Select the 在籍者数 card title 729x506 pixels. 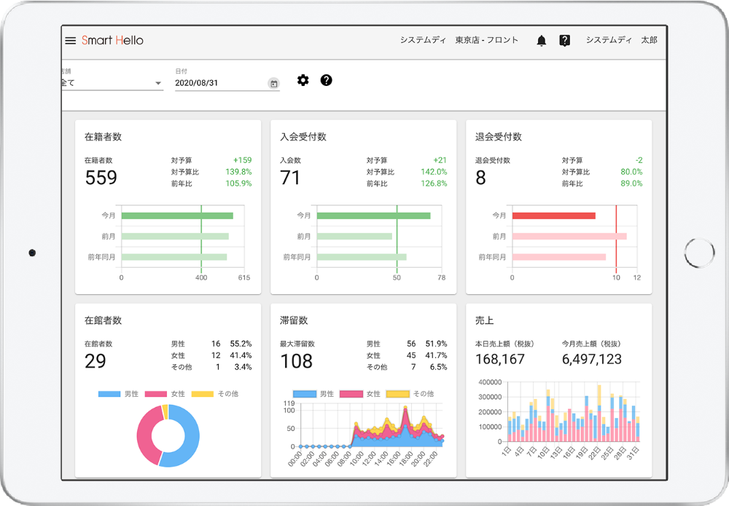pos(103,137)
